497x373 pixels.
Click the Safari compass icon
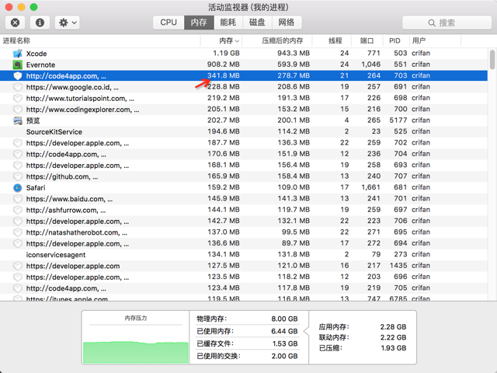18,188
